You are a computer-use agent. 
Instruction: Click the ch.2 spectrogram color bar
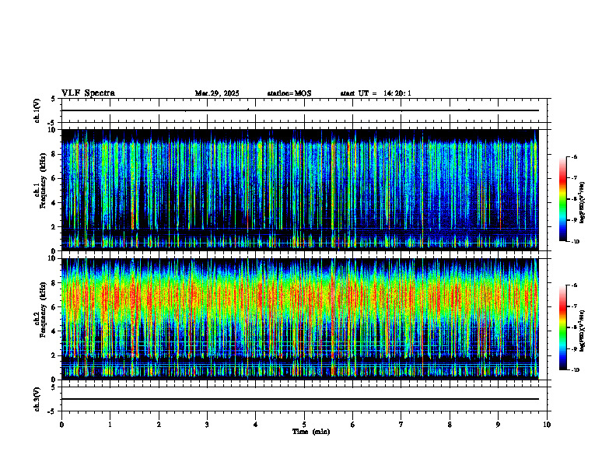pos(562,327)
